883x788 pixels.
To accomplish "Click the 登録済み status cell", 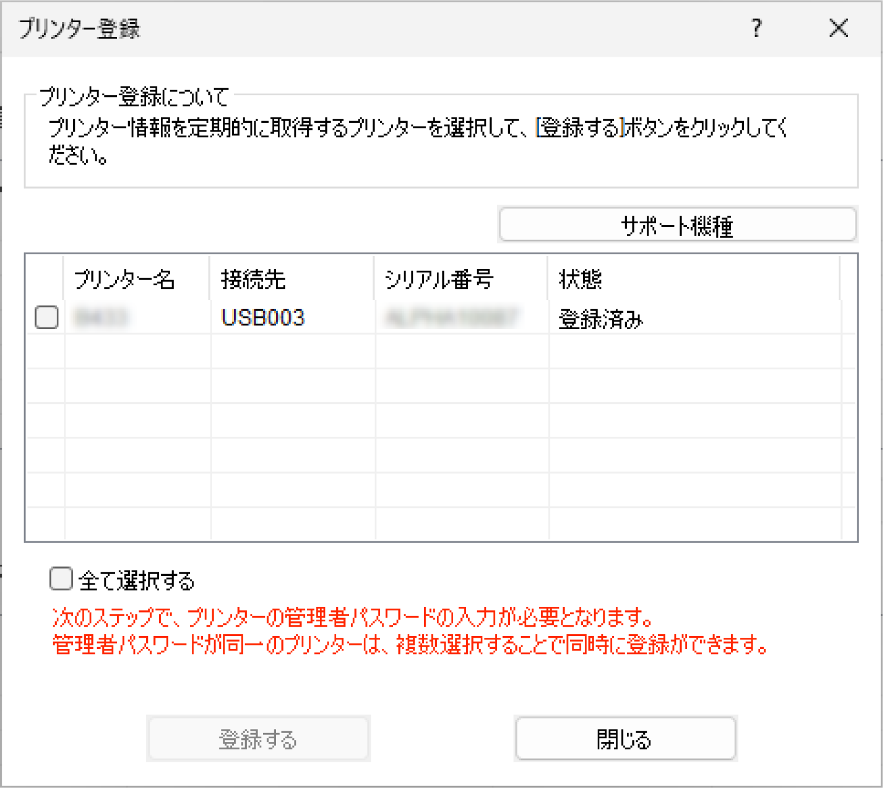I will 601,319.
